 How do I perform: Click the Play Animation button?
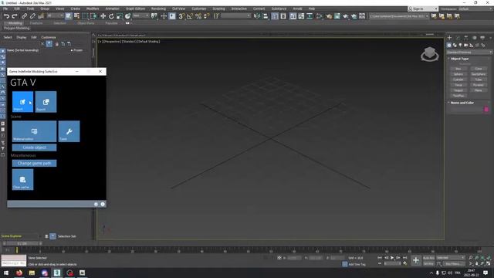392,258
